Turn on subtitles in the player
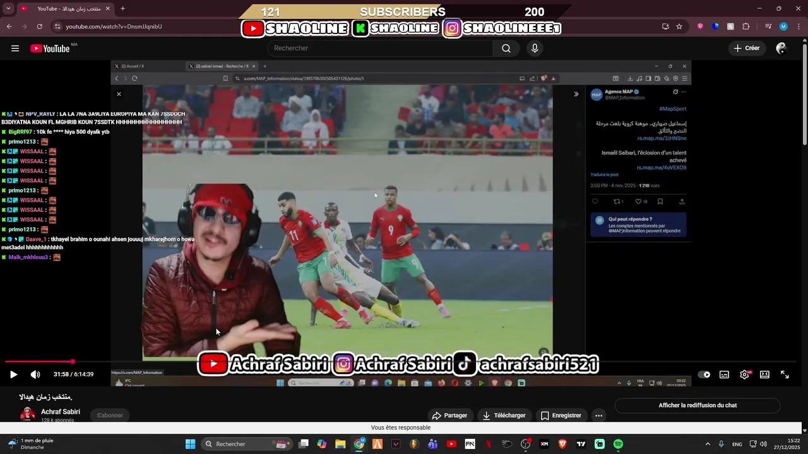This screenshot has width=808, height=454. (724, 375)
